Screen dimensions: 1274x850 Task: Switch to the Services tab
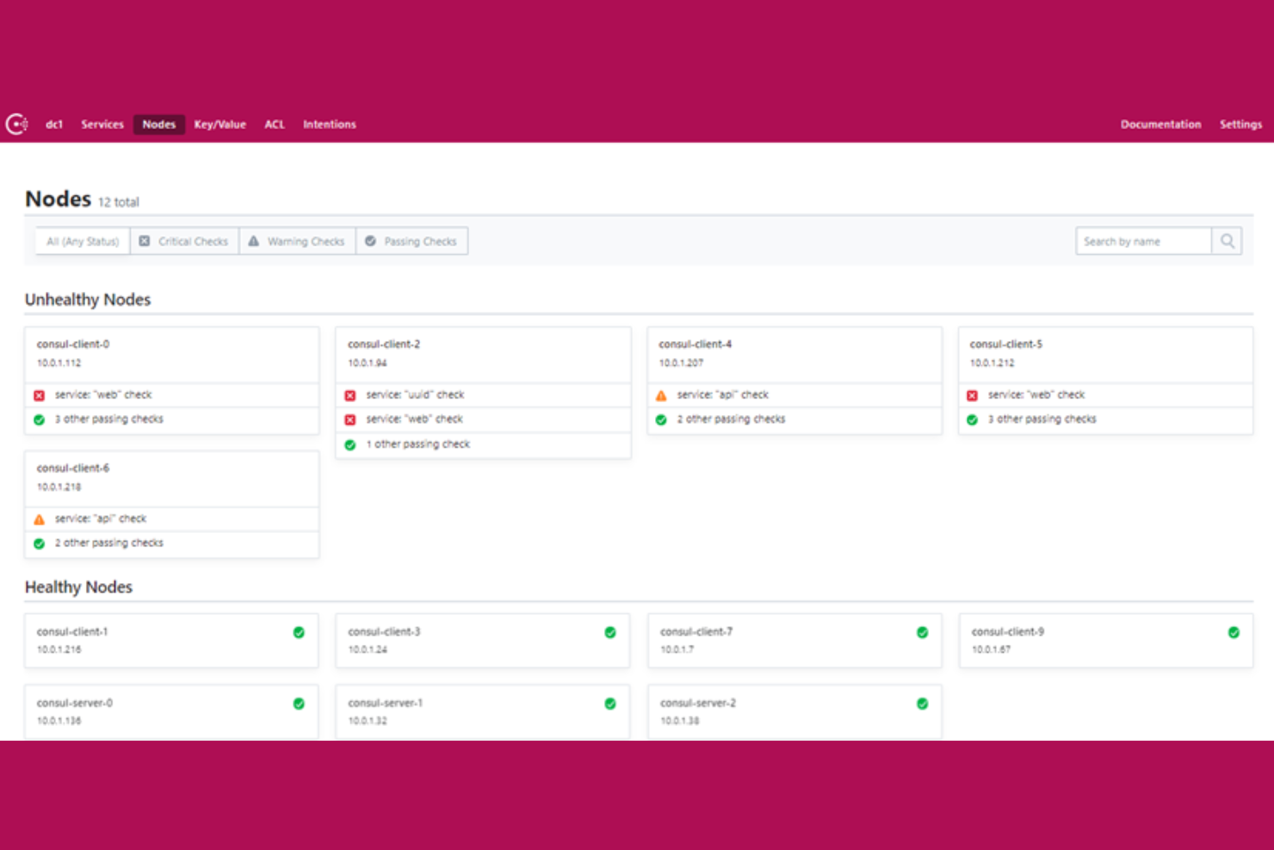[x=102, y=124]
